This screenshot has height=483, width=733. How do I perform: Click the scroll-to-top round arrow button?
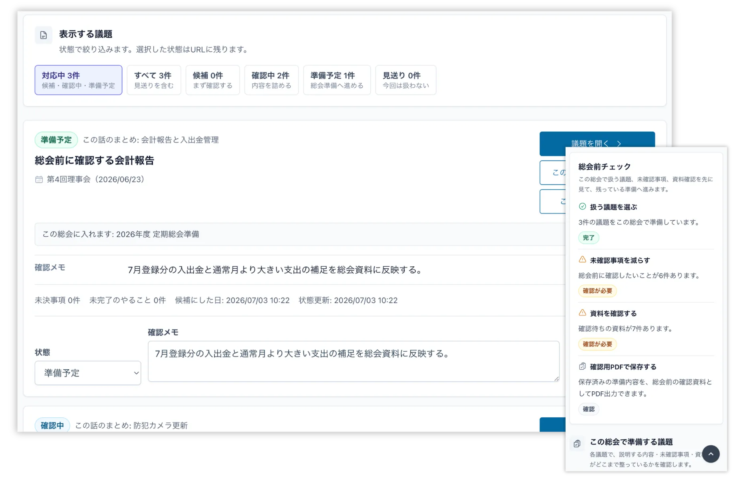coord(711,454)
